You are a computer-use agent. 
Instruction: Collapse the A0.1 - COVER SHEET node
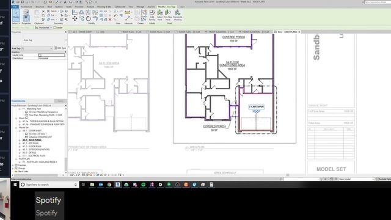click(20, 131)
